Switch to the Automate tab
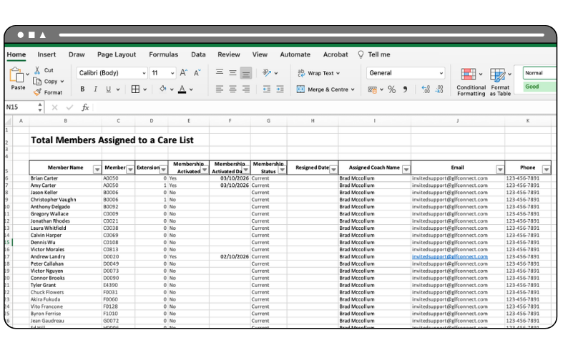The height and width of the screenshot is (358, 568). click(x=295, y=54)
